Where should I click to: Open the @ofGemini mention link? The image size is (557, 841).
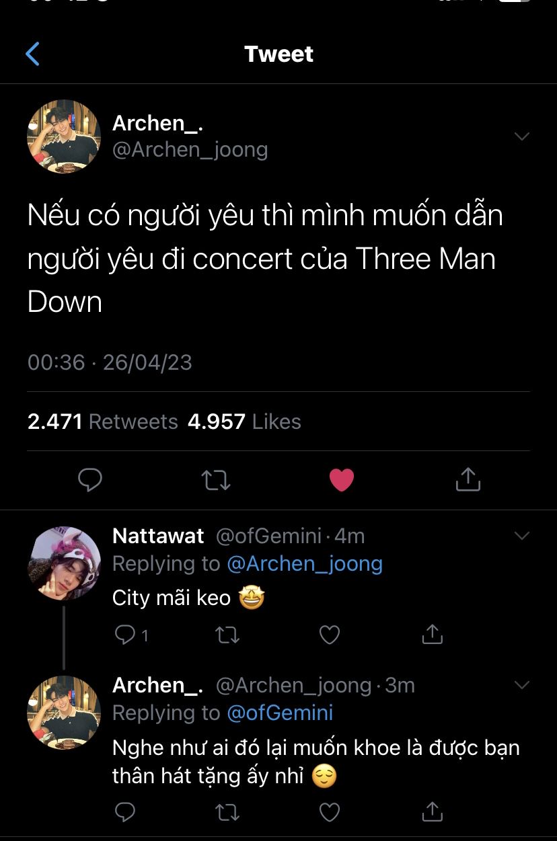[280, 713]
